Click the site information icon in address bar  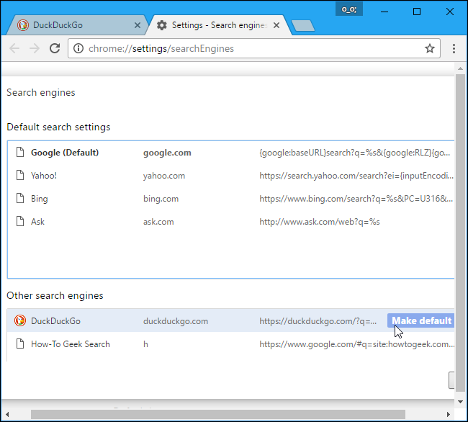point(79,48)
